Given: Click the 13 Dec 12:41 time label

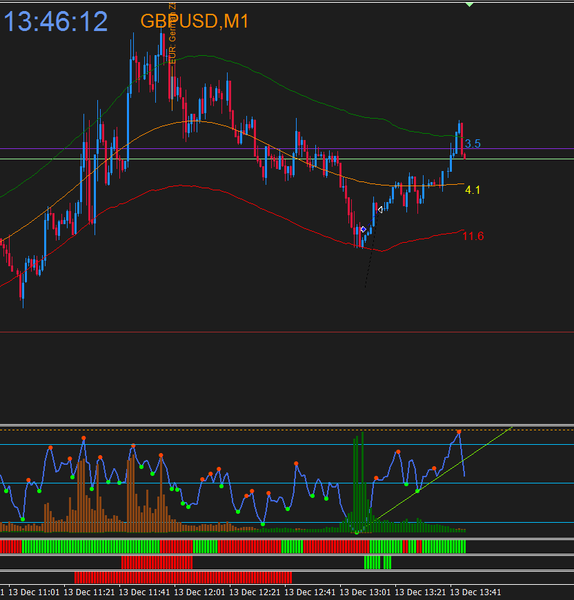Looking at the screenshot, I should [x=310, y=592].
